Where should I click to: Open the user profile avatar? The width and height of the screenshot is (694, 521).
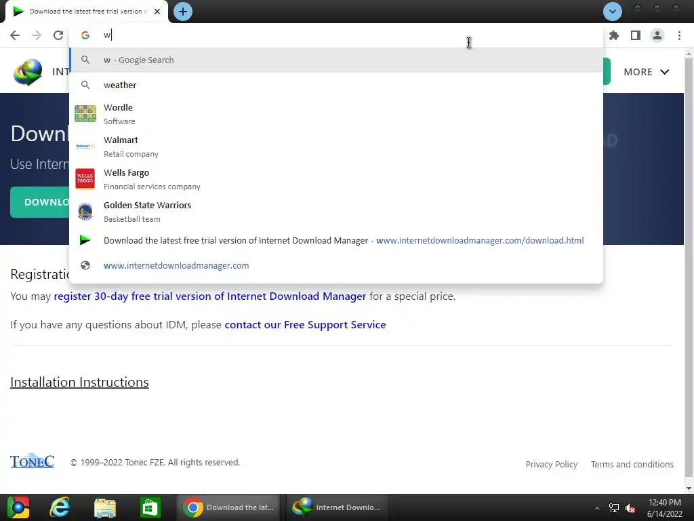[x=657, y=35]
